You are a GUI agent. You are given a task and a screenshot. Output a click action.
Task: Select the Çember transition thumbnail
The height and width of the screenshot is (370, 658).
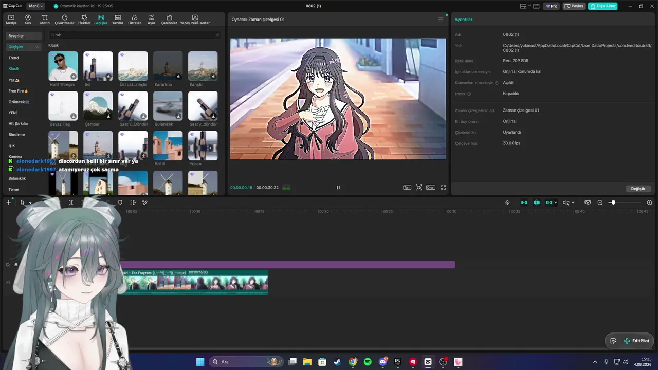pyautogui.click(x=98, y=106)
